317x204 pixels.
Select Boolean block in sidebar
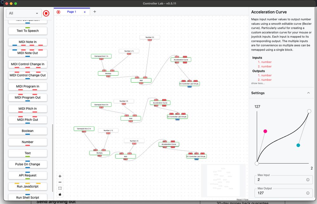(28, 131)
